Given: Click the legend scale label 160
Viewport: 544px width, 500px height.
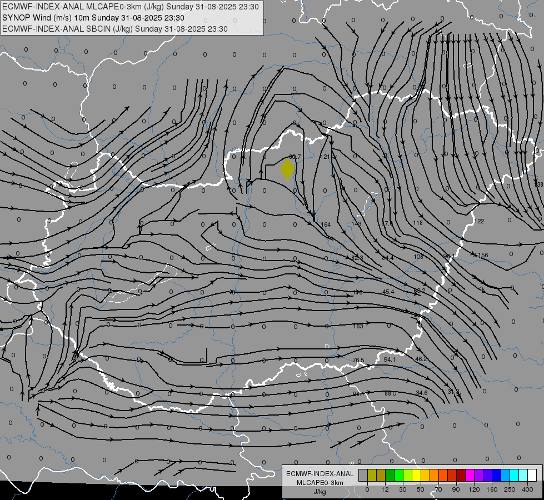Looking at the screenshot, I should tap(492, 489).
